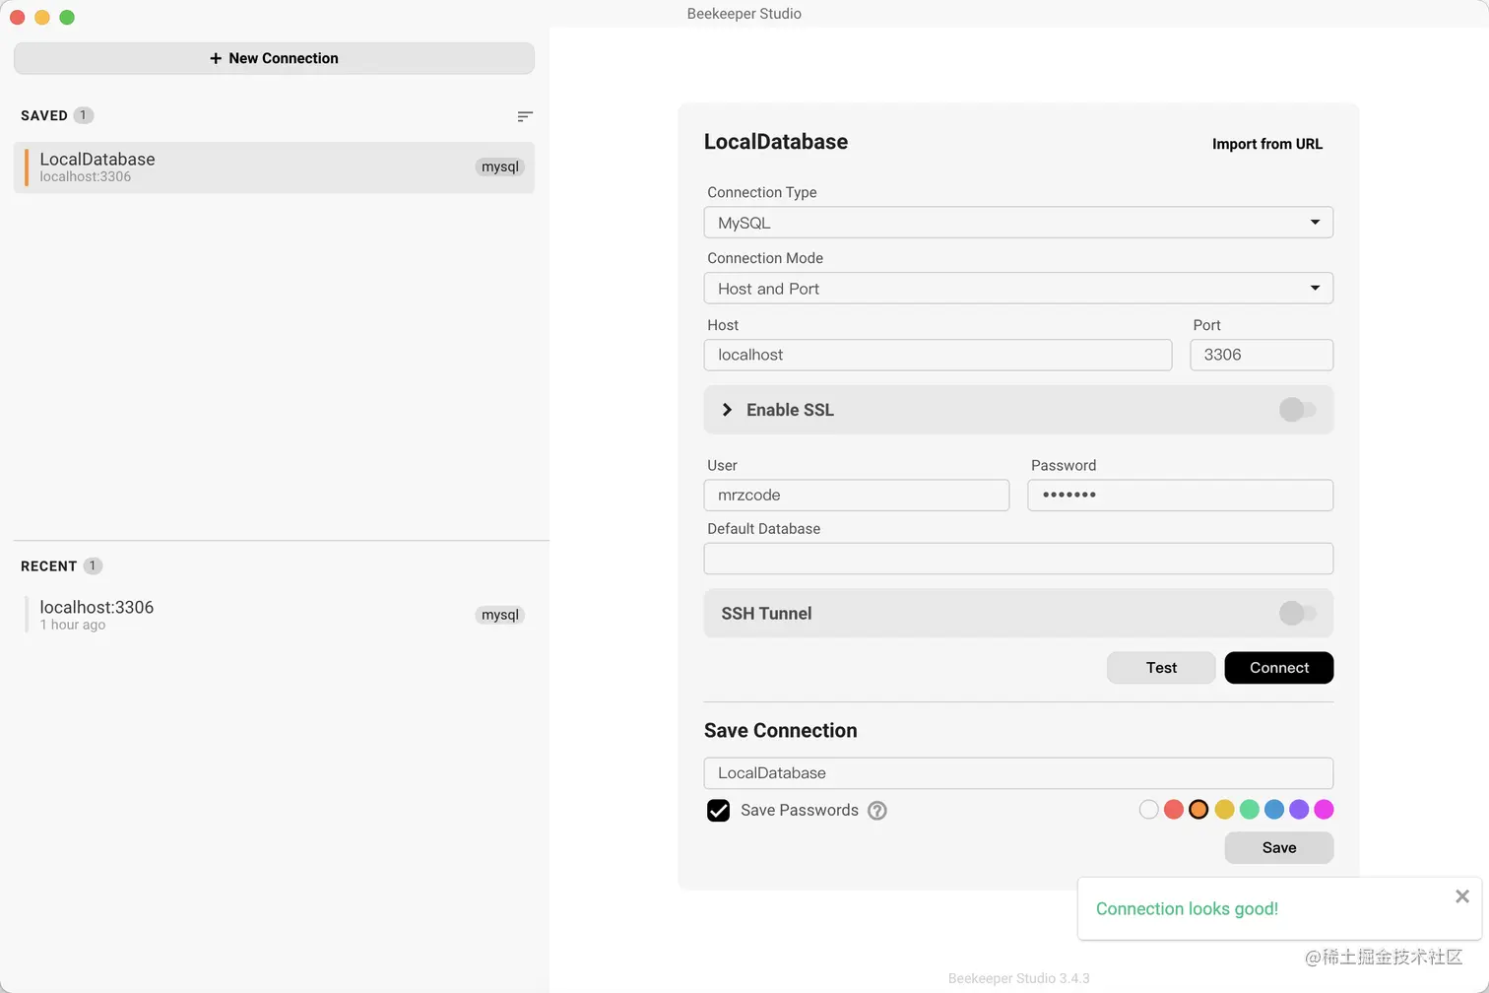The image size is (1489, 993).
Task: Click the LocalDatabase form heading
Action: [x=776, y=142]
